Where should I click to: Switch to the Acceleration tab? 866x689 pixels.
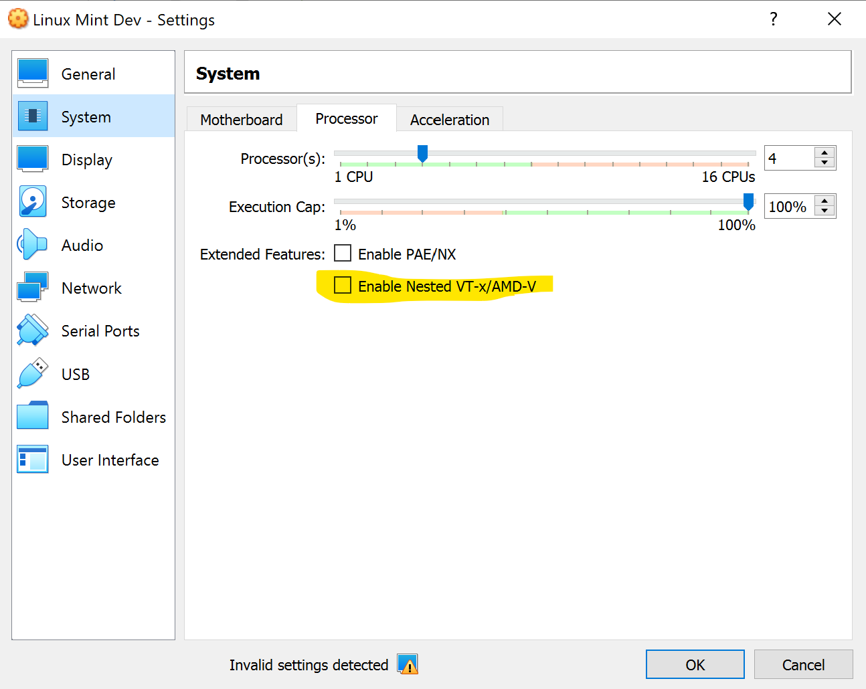(450, 120)
